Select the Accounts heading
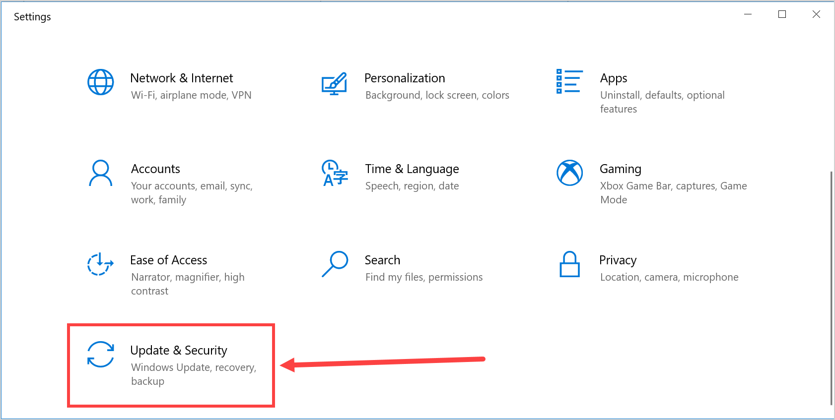 click(x=155, y=169)
